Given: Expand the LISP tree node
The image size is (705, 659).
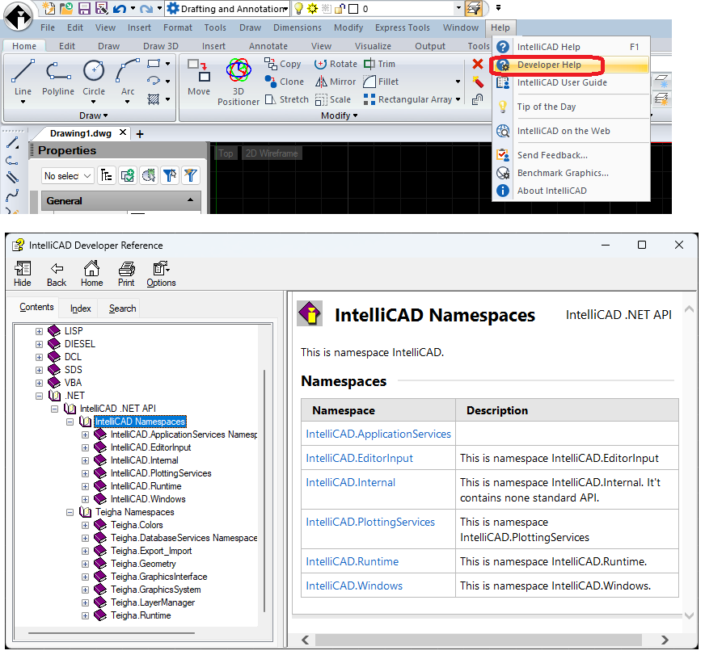Looking at the screenshot, I should [x=39, y=332].
